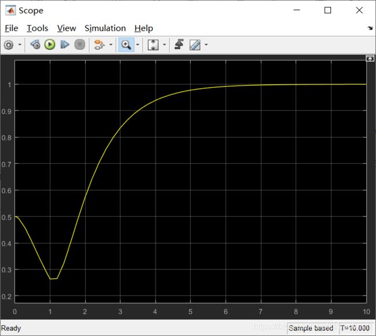Click the Sample based status entry

(311, 328)
